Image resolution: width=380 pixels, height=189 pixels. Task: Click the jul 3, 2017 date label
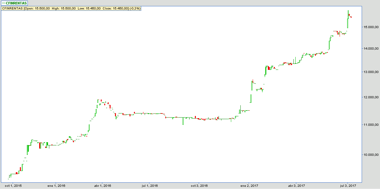point(348,186)
